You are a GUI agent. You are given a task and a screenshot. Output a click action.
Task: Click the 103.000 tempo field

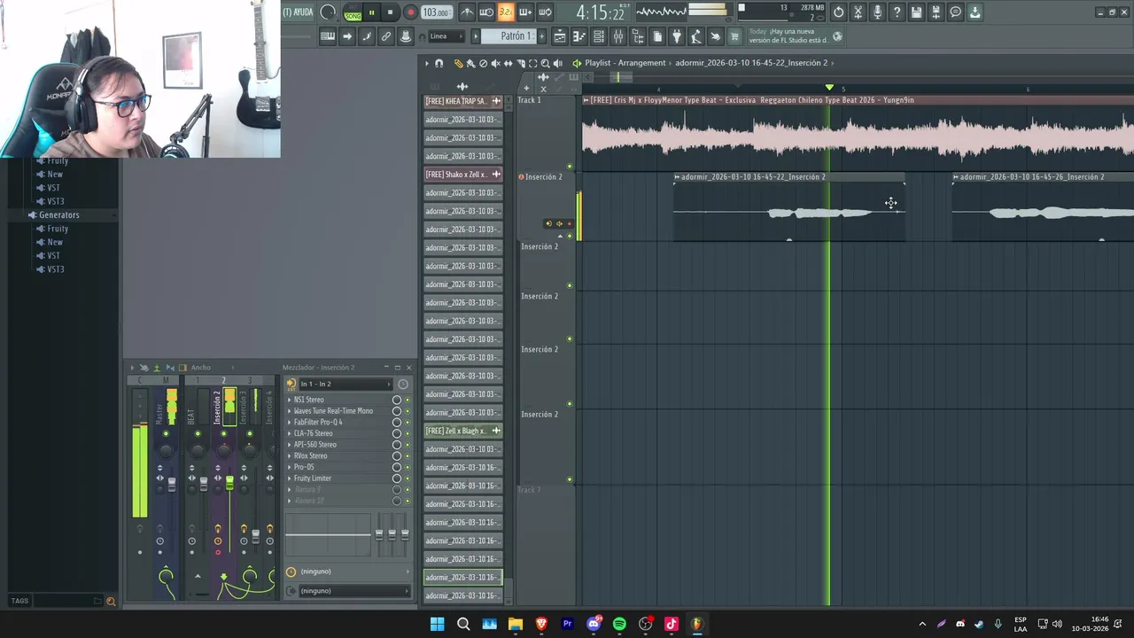[436, 12]
